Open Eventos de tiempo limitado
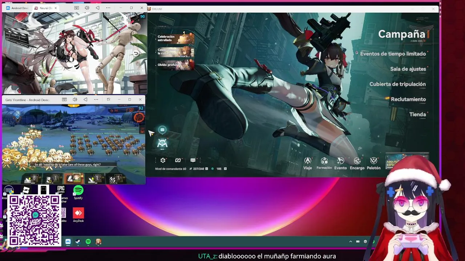 coord(393,54)
